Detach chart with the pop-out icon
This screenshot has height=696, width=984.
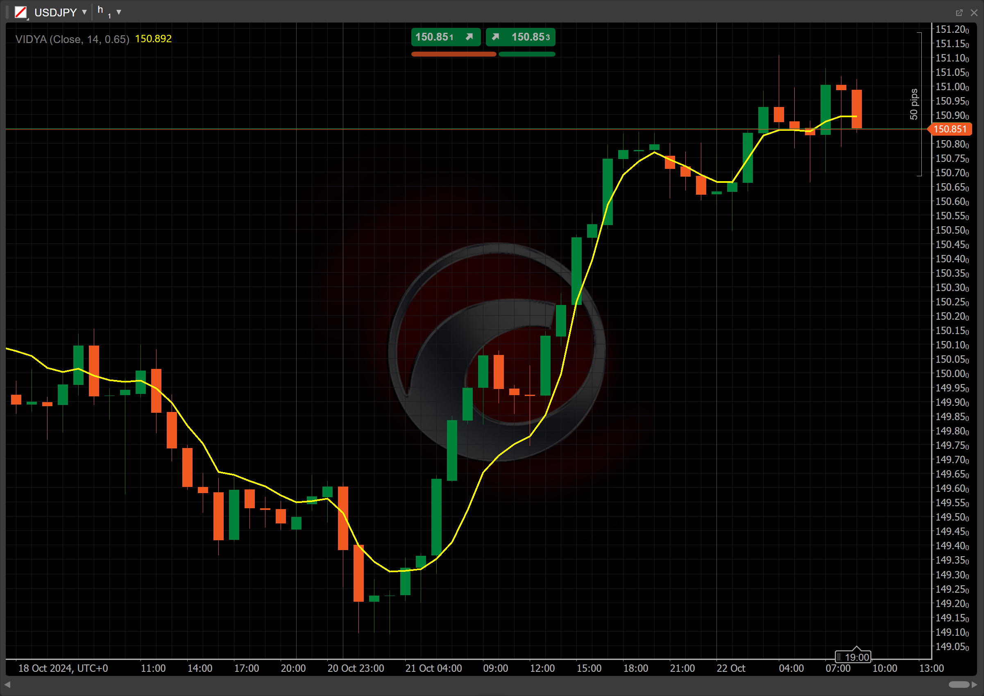click(x=959, y=13)
